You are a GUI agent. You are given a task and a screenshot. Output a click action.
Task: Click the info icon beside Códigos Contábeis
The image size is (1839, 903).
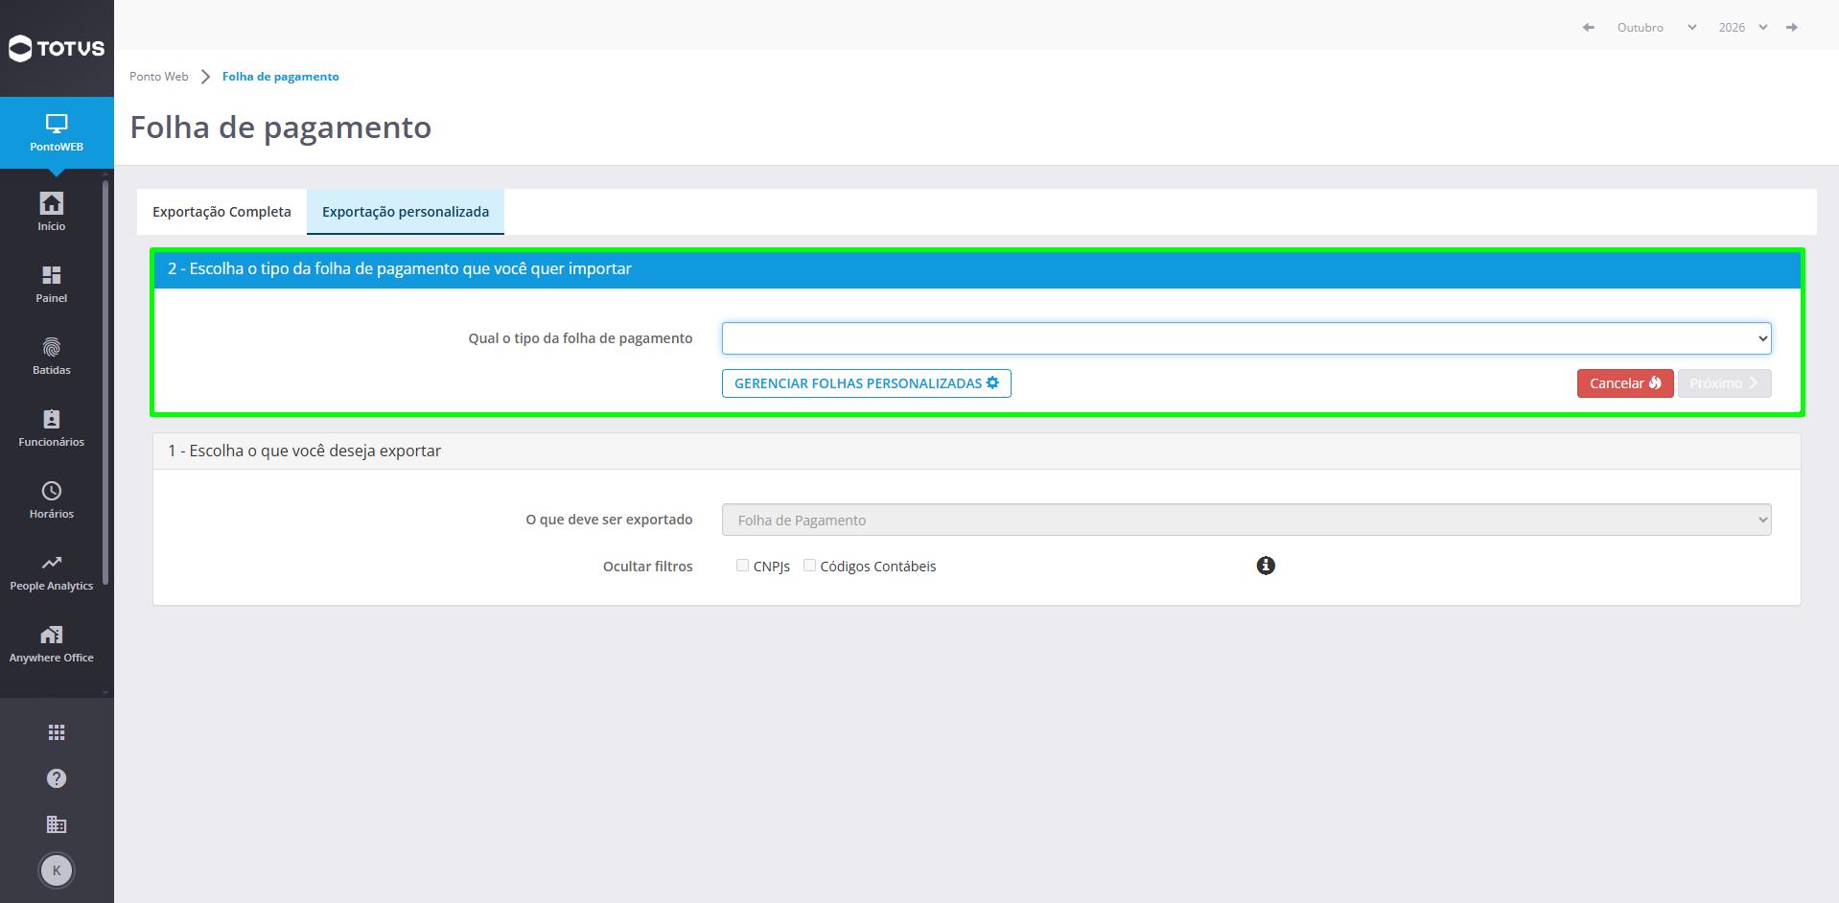(1266, 566)
